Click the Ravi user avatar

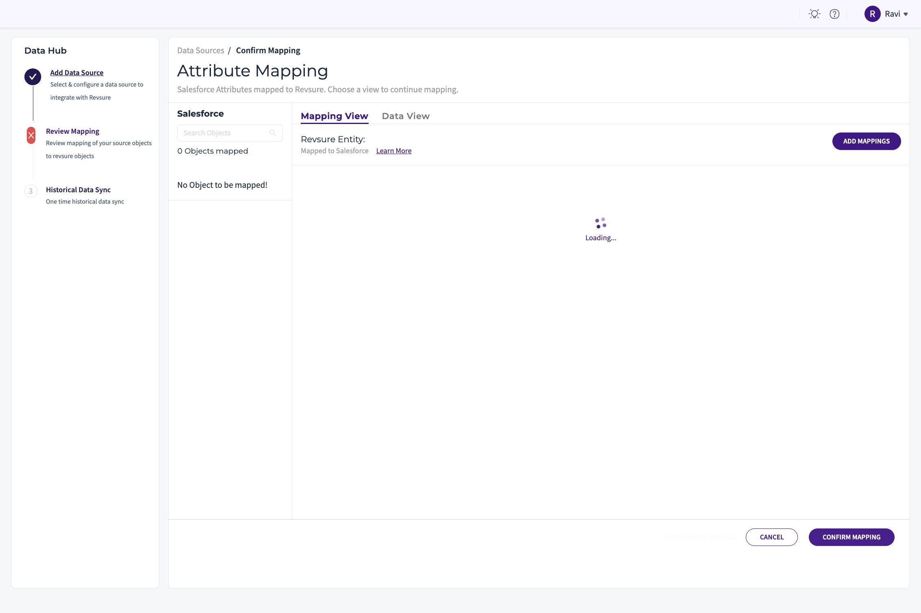pyautogui.click(x=872, y=14)
